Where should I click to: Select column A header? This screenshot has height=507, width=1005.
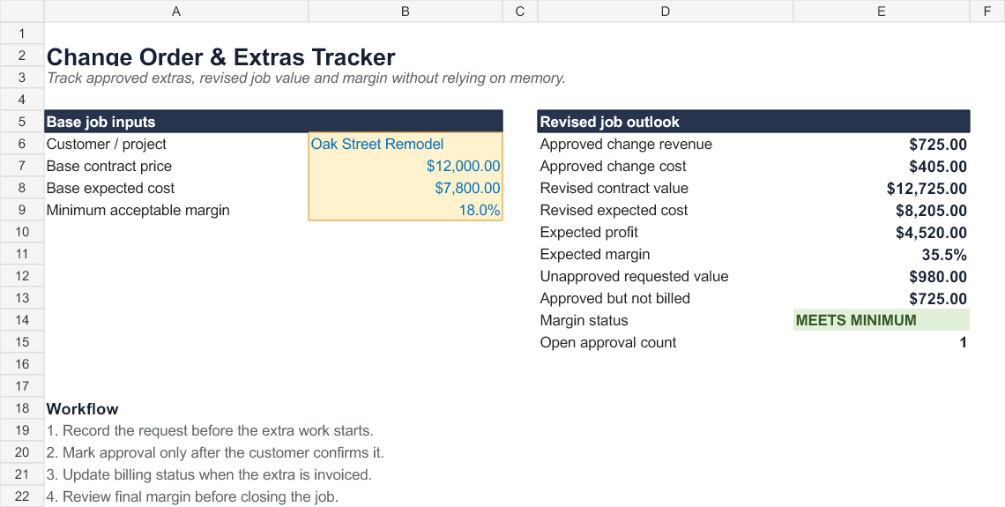click(176, 11)
